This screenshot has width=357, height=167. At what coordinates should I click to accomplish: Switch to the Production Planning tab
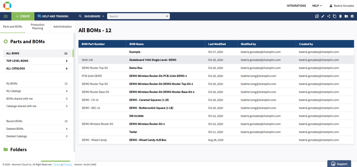coord(37,26)
